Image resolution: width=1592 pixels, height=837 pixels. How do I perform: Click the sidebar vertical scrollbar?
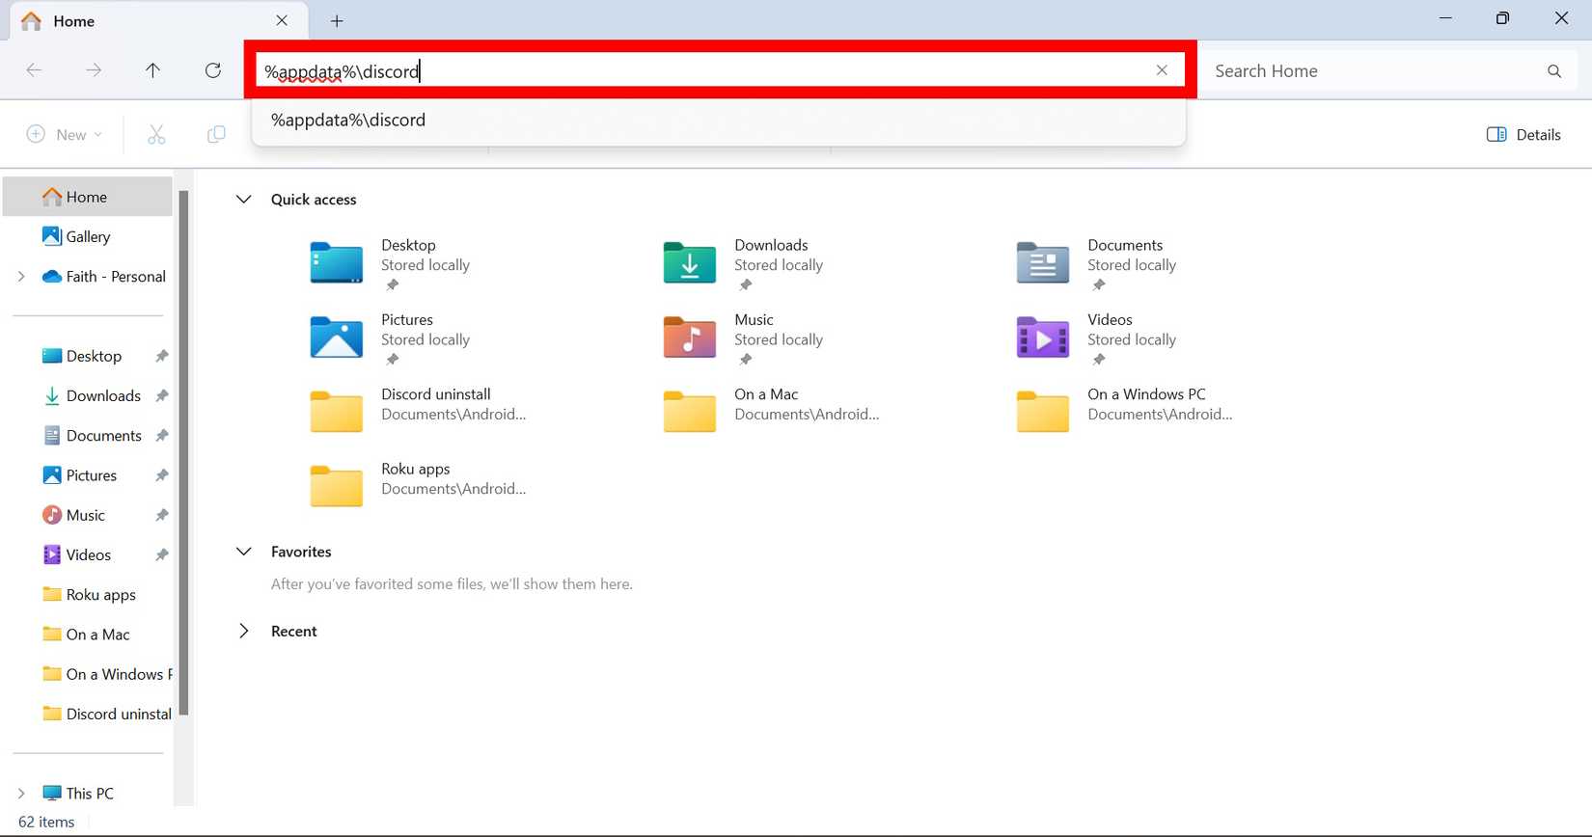(183, 453)
